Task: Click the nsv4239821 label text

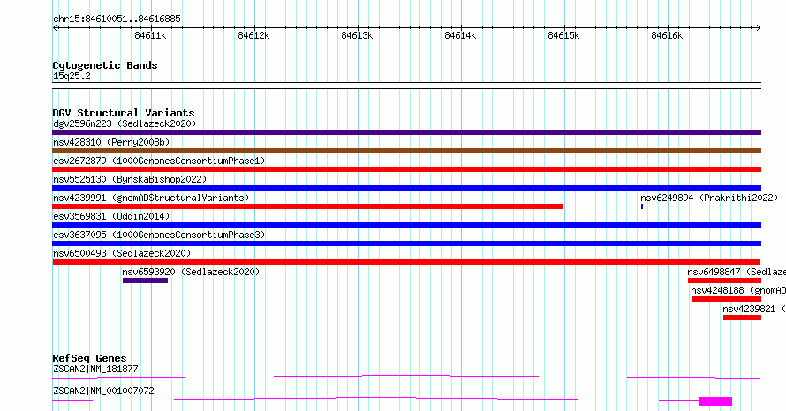Action: click(x=749, y=309)
